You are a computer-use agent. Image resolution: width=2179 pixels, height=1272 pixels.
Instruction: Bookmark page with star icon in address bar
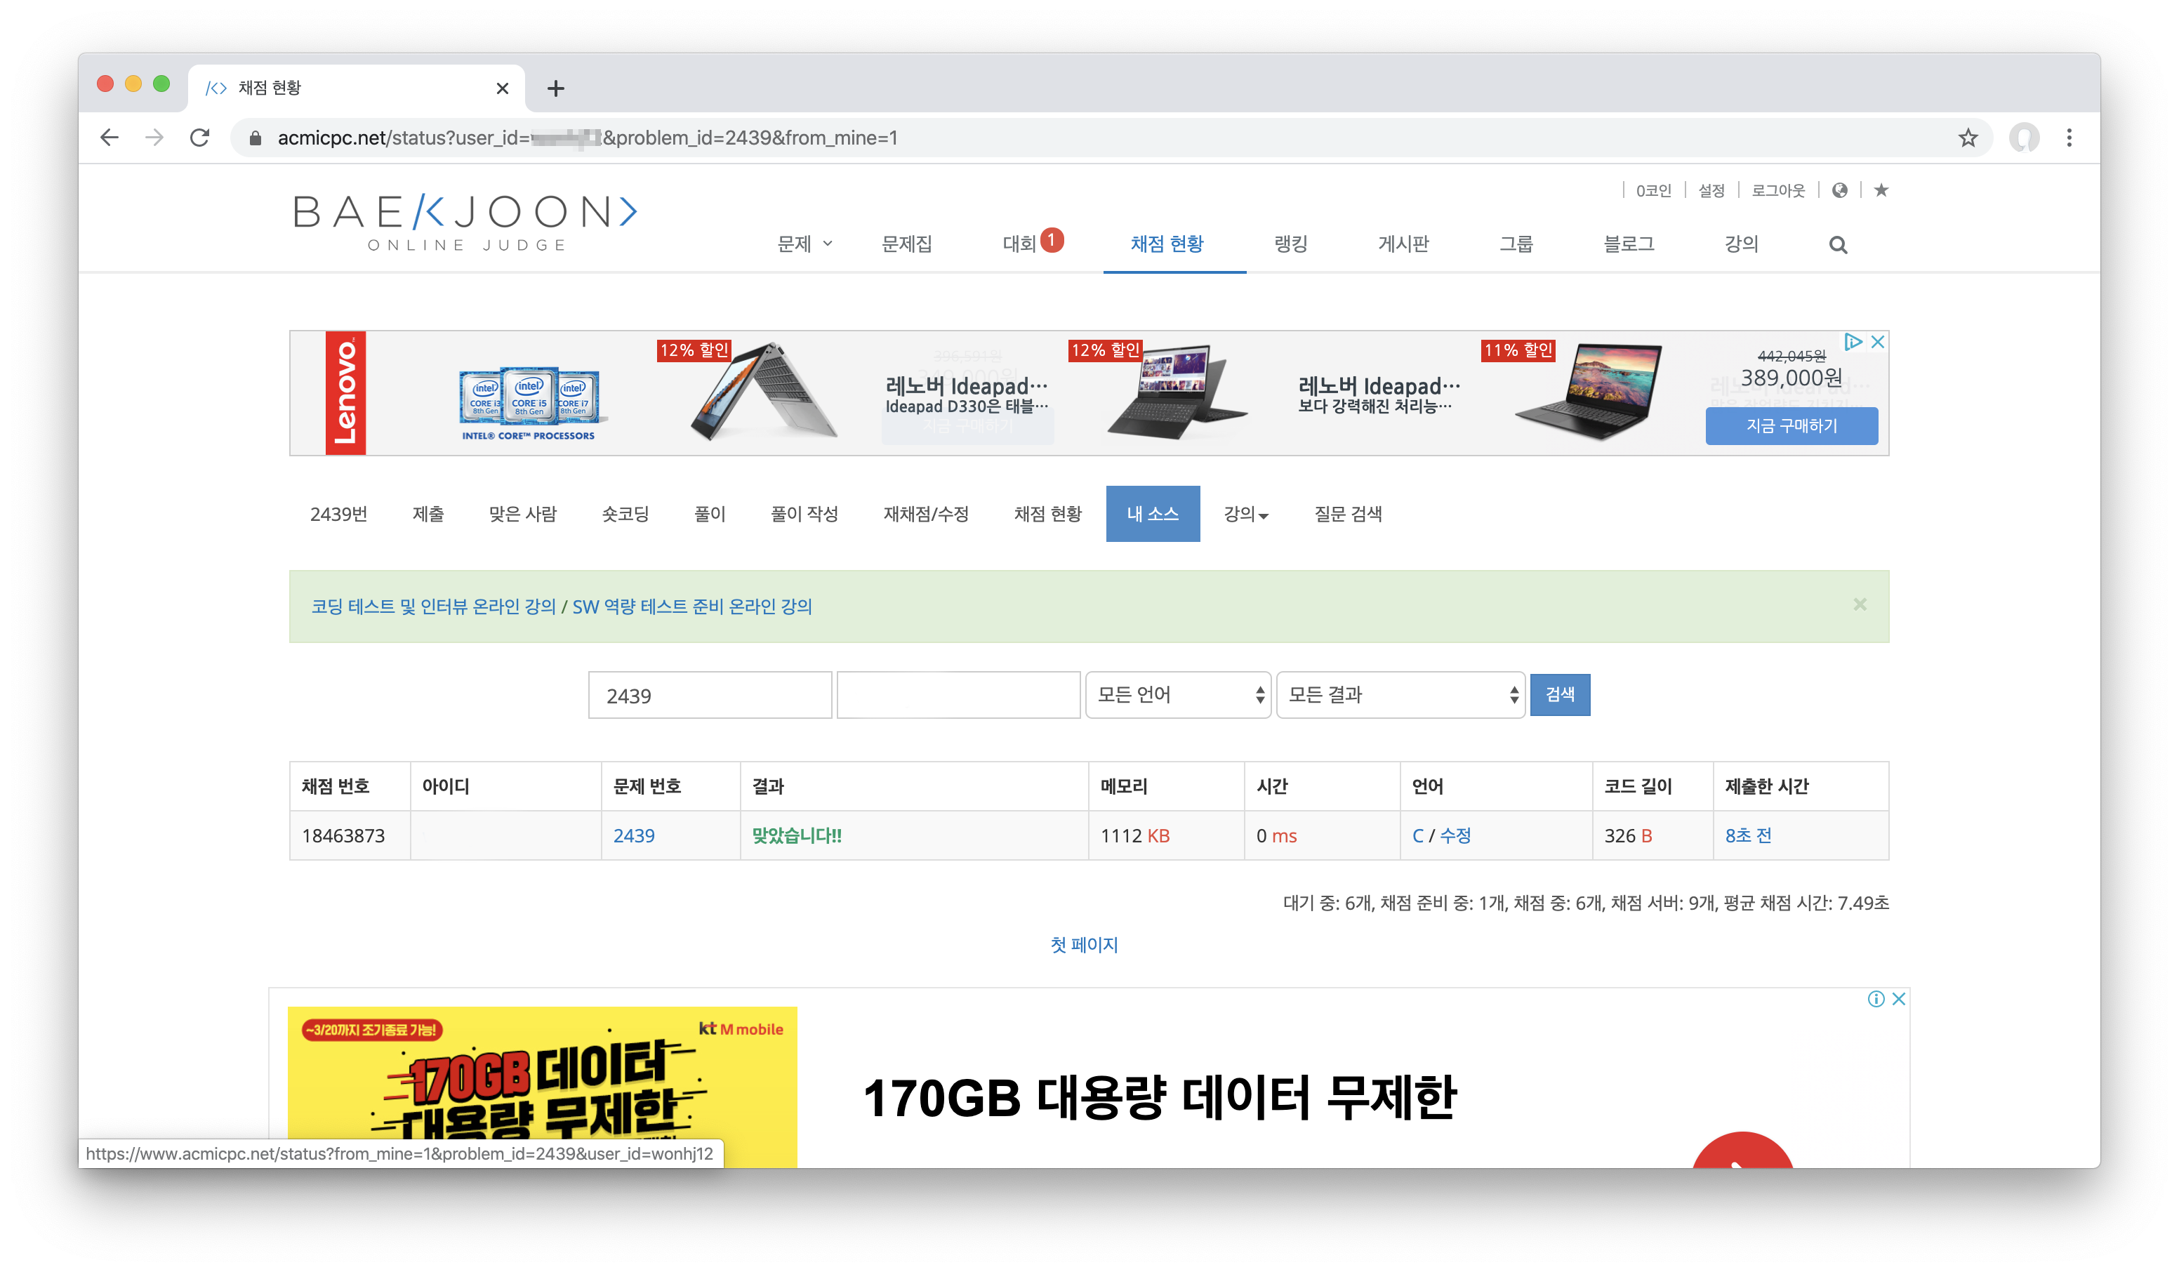(1968, 138)
